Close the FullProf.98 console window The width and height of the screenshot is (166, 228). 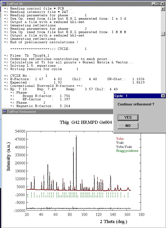pos(162,4)
